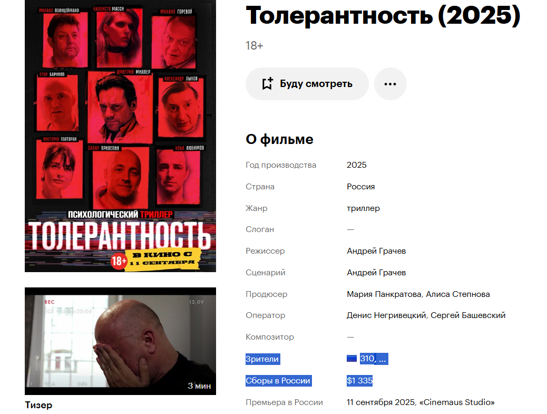Screen dimensions: 547x414
Task: Click the $1 335 box office value
Action: pyautogui.click(x=360, y=380)
